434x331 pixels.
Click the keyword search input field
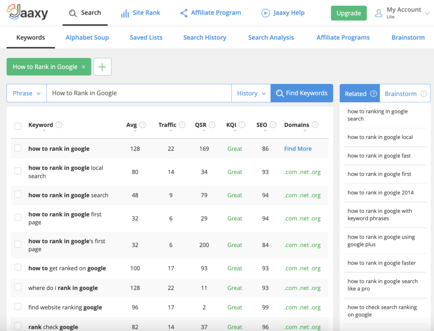click(x=139, y=93)
